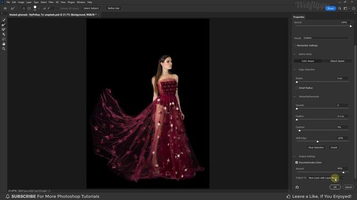Adjust the Opacity slider
The image size is (357, 200).
coord(351,26)
